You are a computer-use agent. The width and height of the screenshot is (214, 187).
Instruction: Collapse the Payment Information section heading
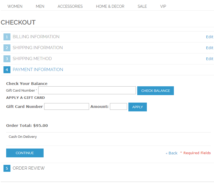click(38, 70)
